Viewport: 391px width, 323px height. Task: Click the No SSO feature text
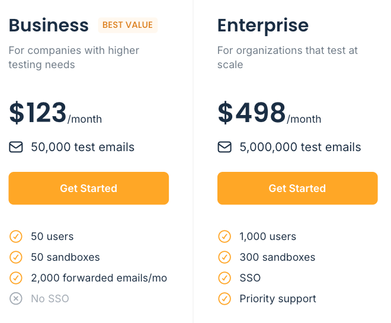[x=50, y=299]
